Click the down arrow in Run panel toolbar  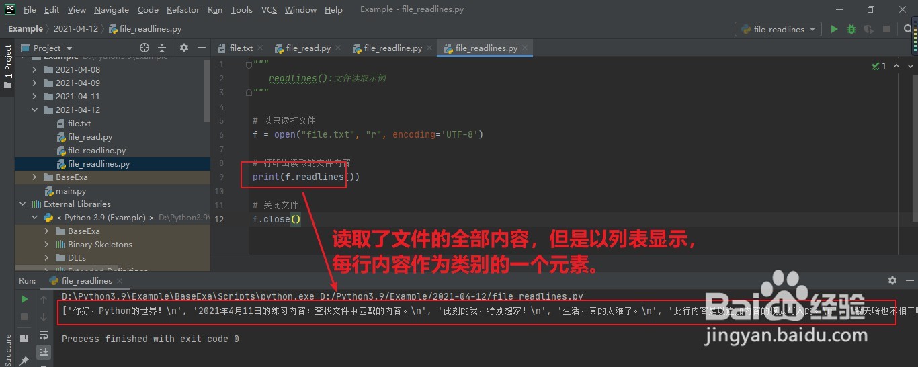click(x=44, y=316)
